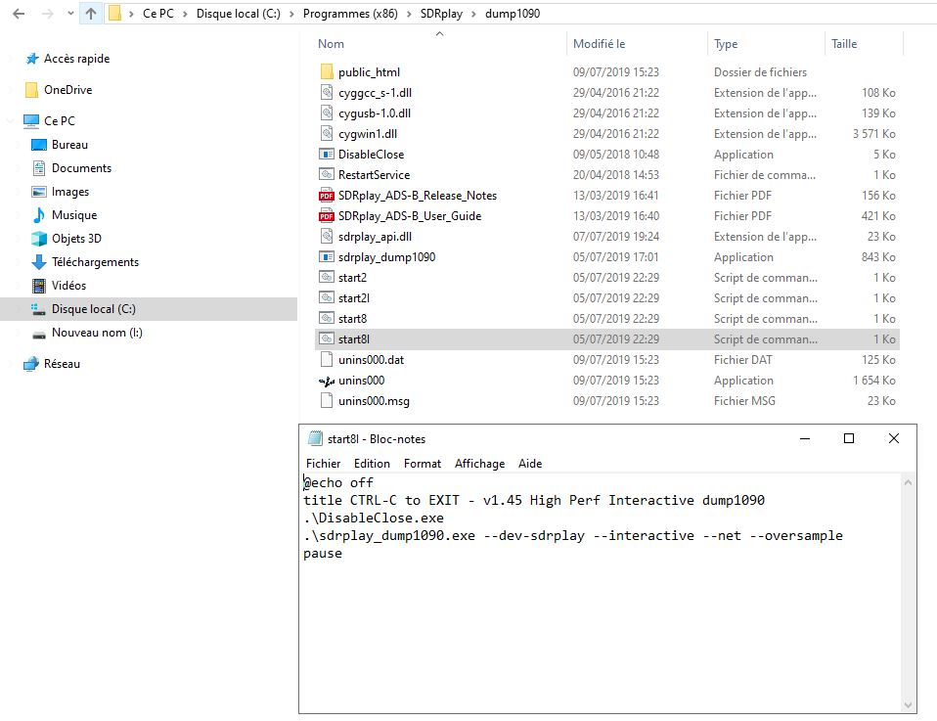
Task: Click the Bloc-notes scrollbar down arrow
Action: [x=908, y=704]
